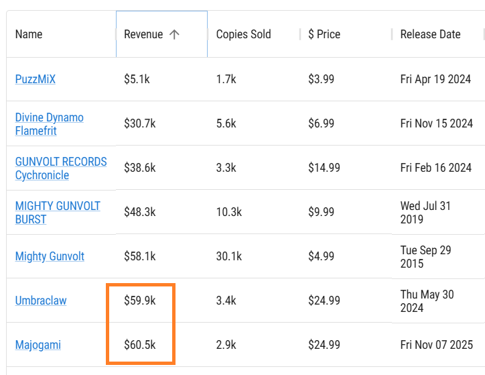The width and height of the screenshot is (485, 375).
Task: Select the $30.7k revenue cell
Action: tap(161, 123)
